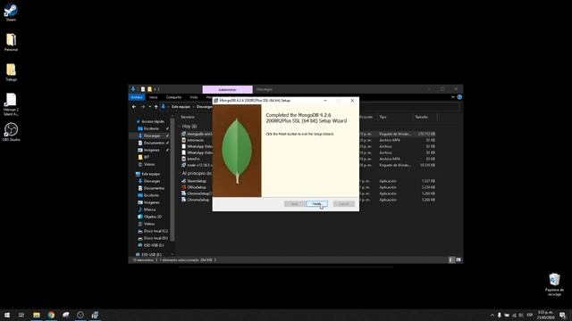Click the installer icon on the taskbar

pos(95,315)
